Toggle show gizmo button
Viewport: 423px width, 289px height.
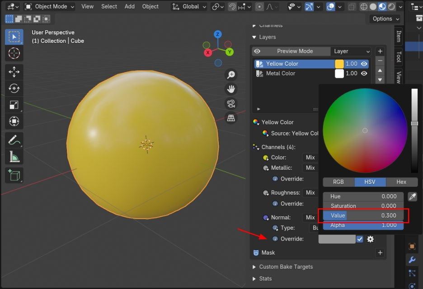309,7
